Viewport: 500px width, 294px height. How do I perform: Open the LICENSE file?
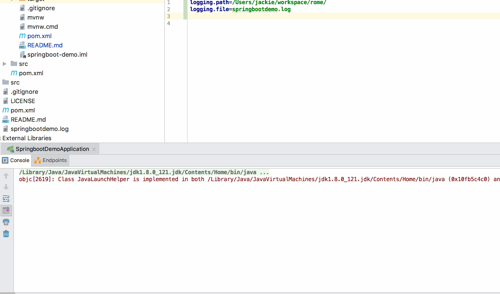[x=23, y=101]
